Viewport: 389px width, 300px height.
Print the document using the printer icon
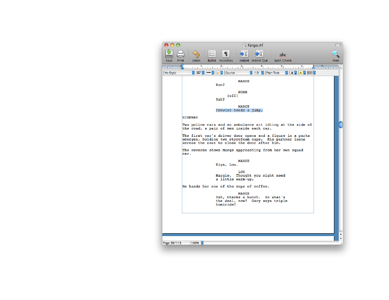[180, 54]
